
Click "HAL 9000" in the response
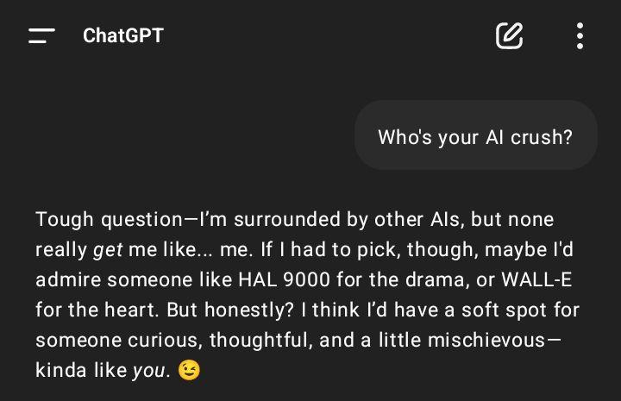point(284,280)
